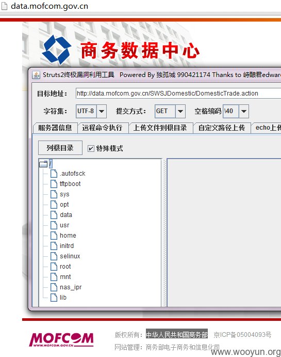Open the 字符集 UTF-8 dropdown arrow
281x357 pixels.
coord(102,111)
